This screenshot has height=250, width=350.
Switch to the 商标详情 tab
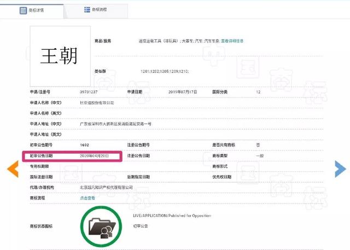click(x=32, y=10)
